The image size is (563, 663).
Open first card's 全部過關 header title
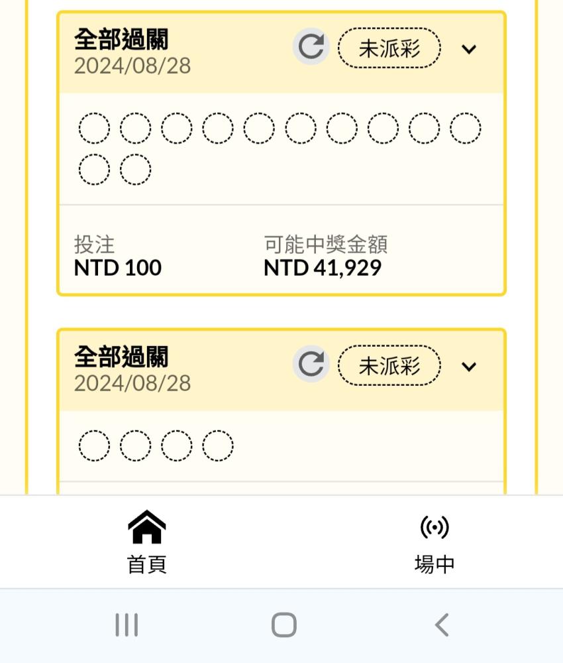click(x=121, y=39)
